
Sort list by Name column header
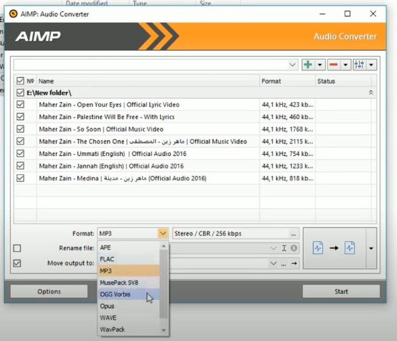pos(148,81)
